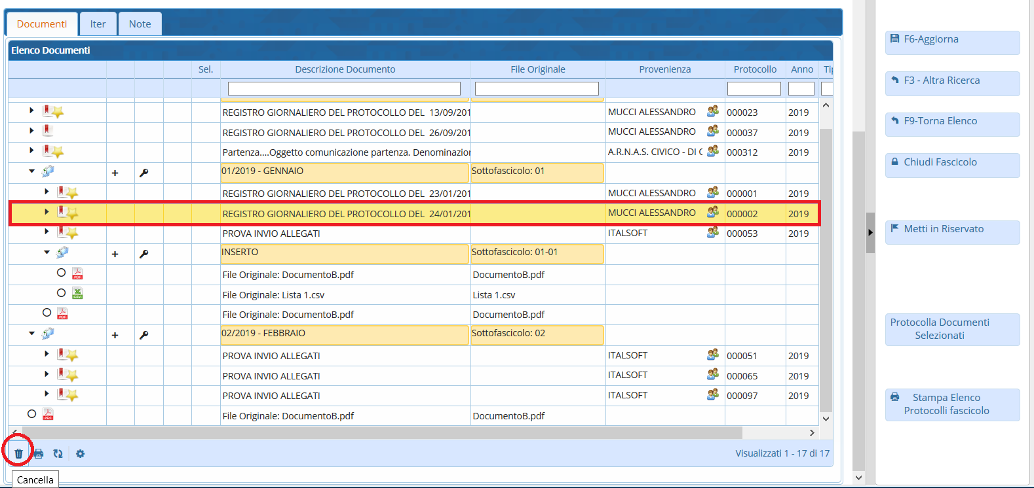Click the print icon in grid footer

click(39, 453)
